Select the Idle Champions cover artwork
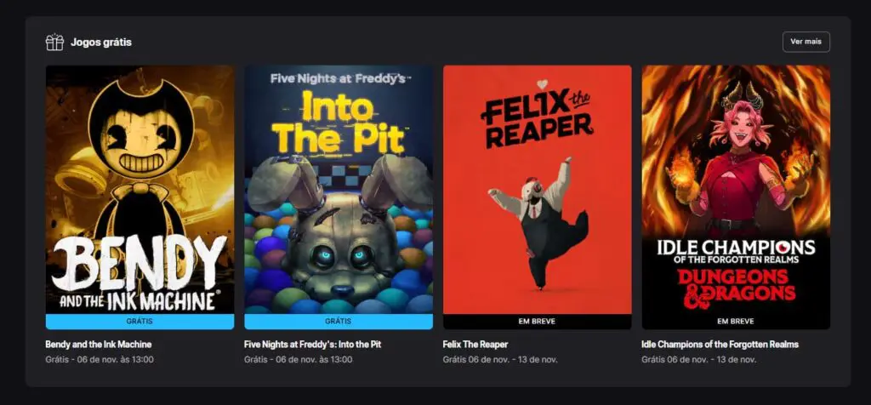 [x=736, y=190]
